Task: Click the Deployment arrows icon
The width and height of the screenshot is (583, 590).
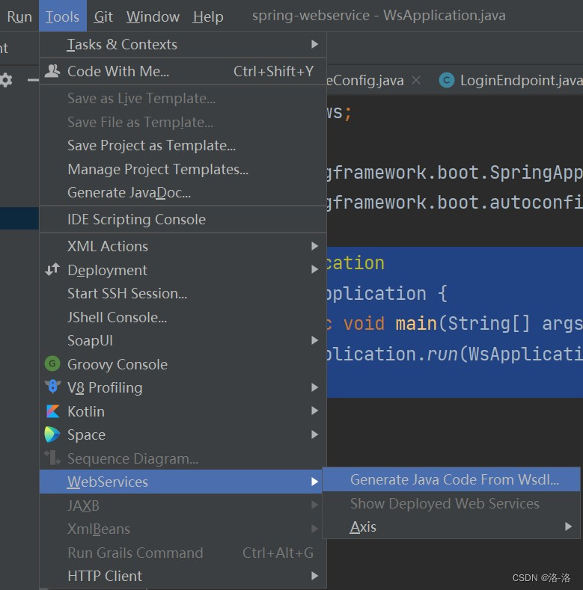Action: pyautogui.click(x=52, y=269)
